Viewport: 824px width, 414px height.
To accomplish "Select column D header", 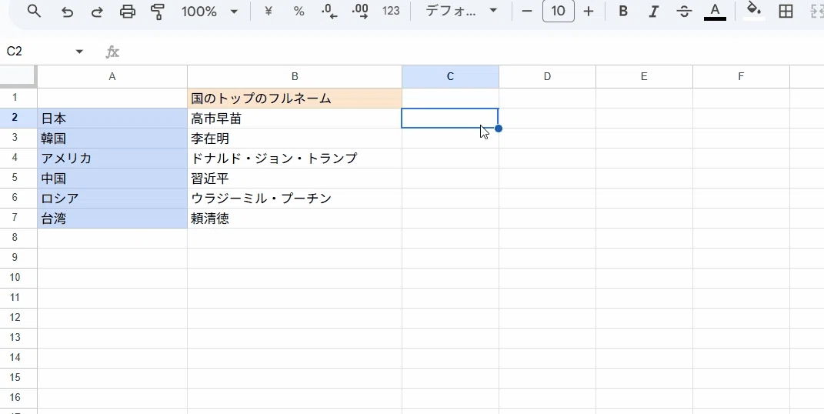I will coord(547,77).
